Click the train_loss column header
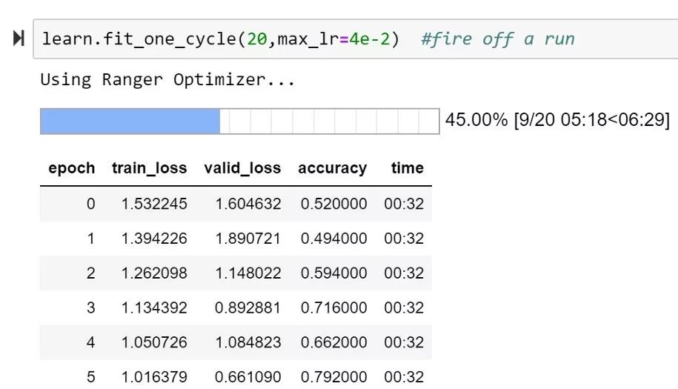The height and width of the screenshot is (389, 678). coord(149,168)
